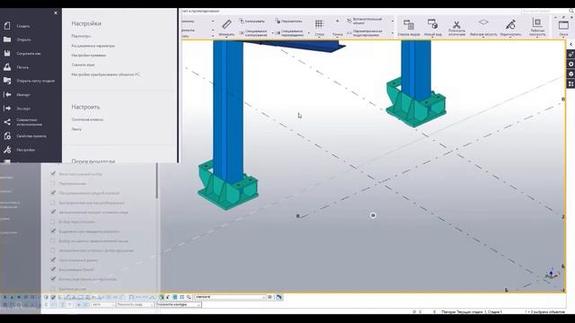Create a Новый вид new view

point(433,28)
